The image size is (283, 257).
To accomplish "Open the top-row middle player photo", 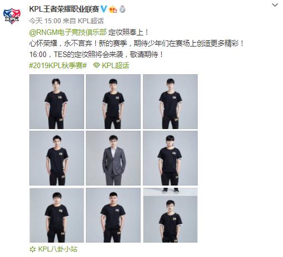I will click(113, 101).
